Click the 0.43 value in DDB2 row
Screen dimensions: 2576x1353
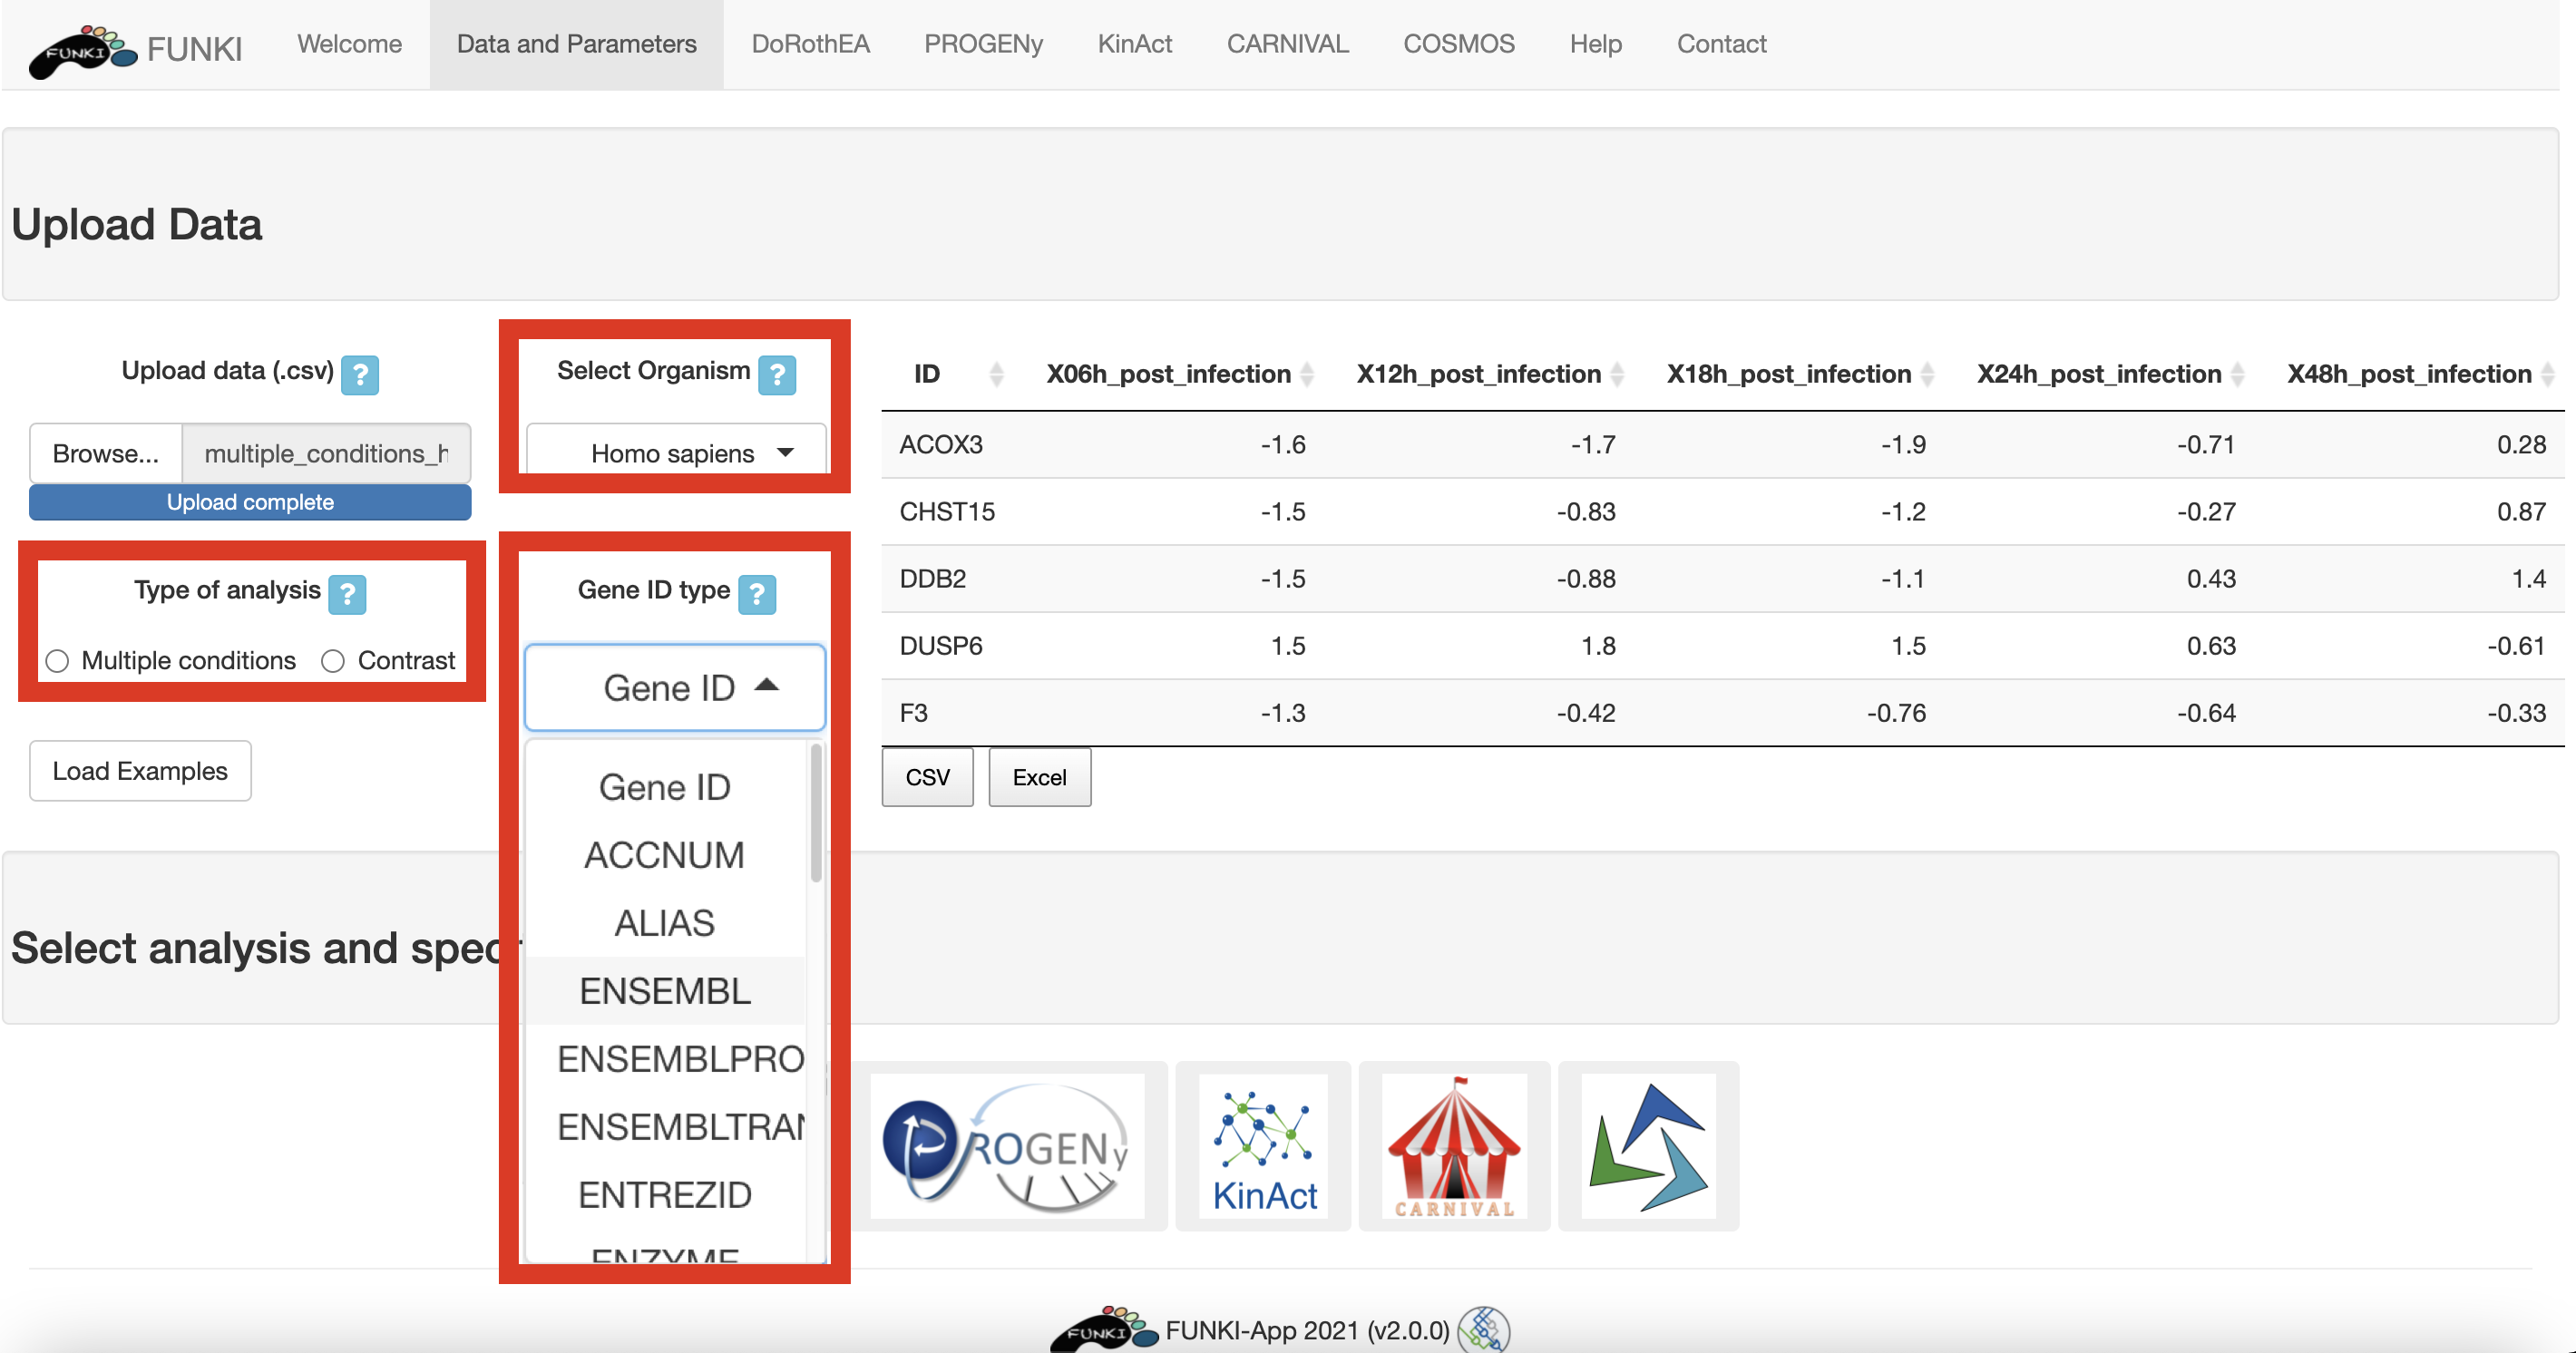tap(2211, 579)
